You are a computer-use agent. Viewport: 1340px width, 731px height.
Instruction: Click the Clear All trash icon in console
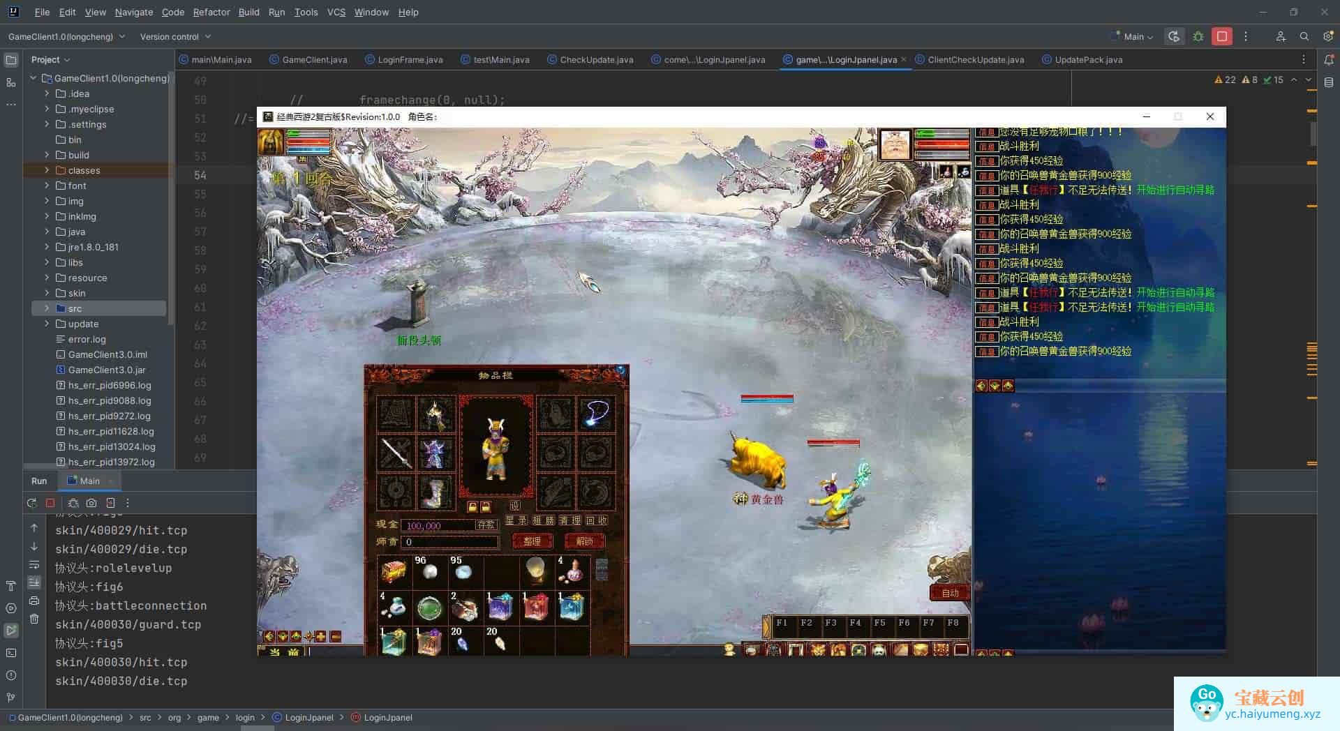(x=34, y=619)
